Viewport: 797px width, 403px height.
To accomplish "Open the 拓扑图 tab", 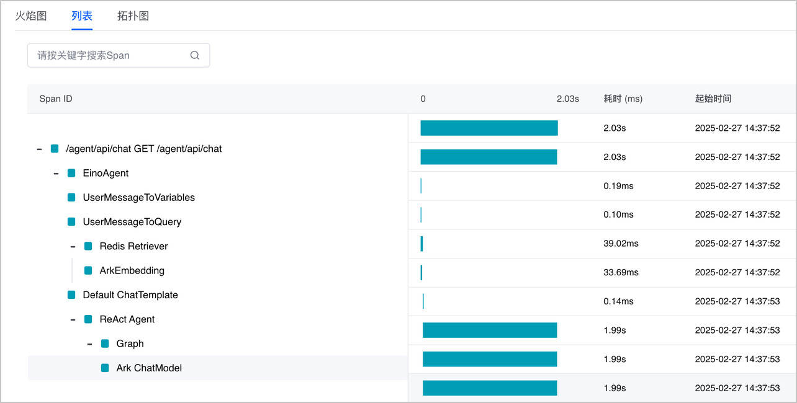I will tap(133, 16).
